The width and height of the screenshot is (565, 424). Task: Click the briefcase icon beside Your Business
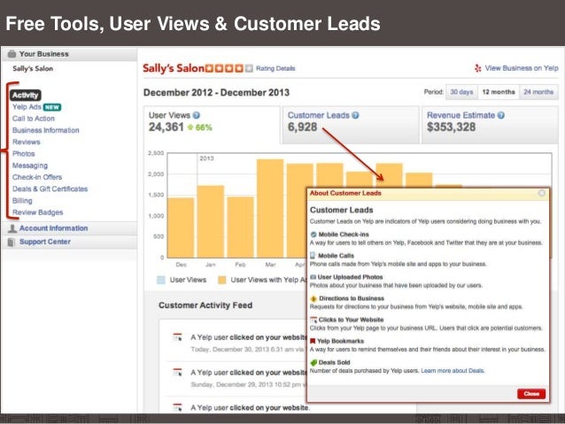click(x=12, y=54)
